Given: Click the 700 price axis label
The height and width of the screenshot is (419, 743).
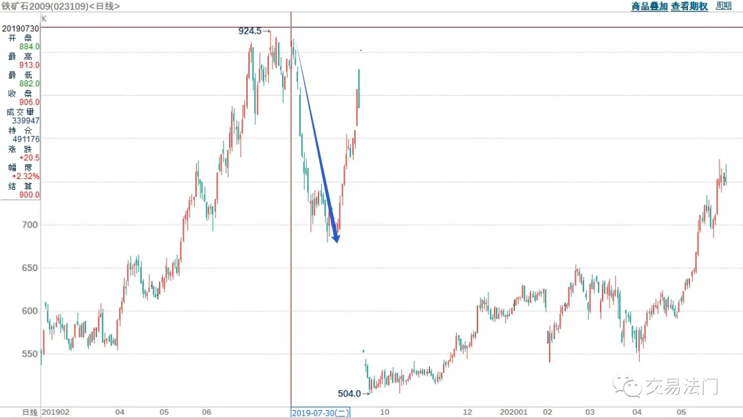Looking at the screenshot, I should [x=30, y=225].
